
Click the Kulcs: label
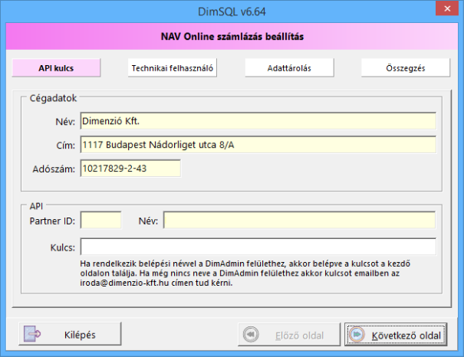63,247
